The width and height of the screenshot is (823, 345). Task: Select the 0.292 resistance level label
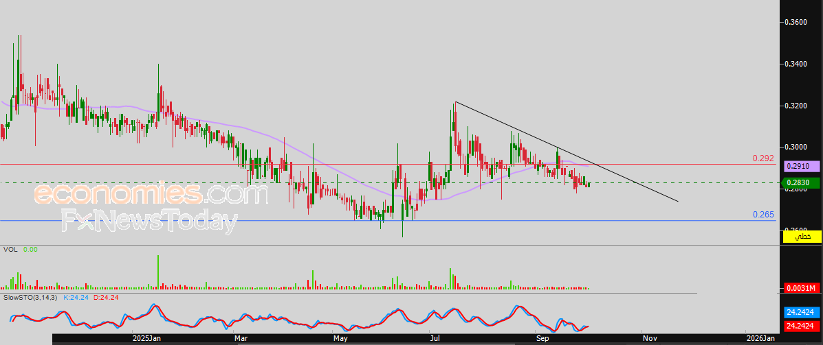click(763, 158)
